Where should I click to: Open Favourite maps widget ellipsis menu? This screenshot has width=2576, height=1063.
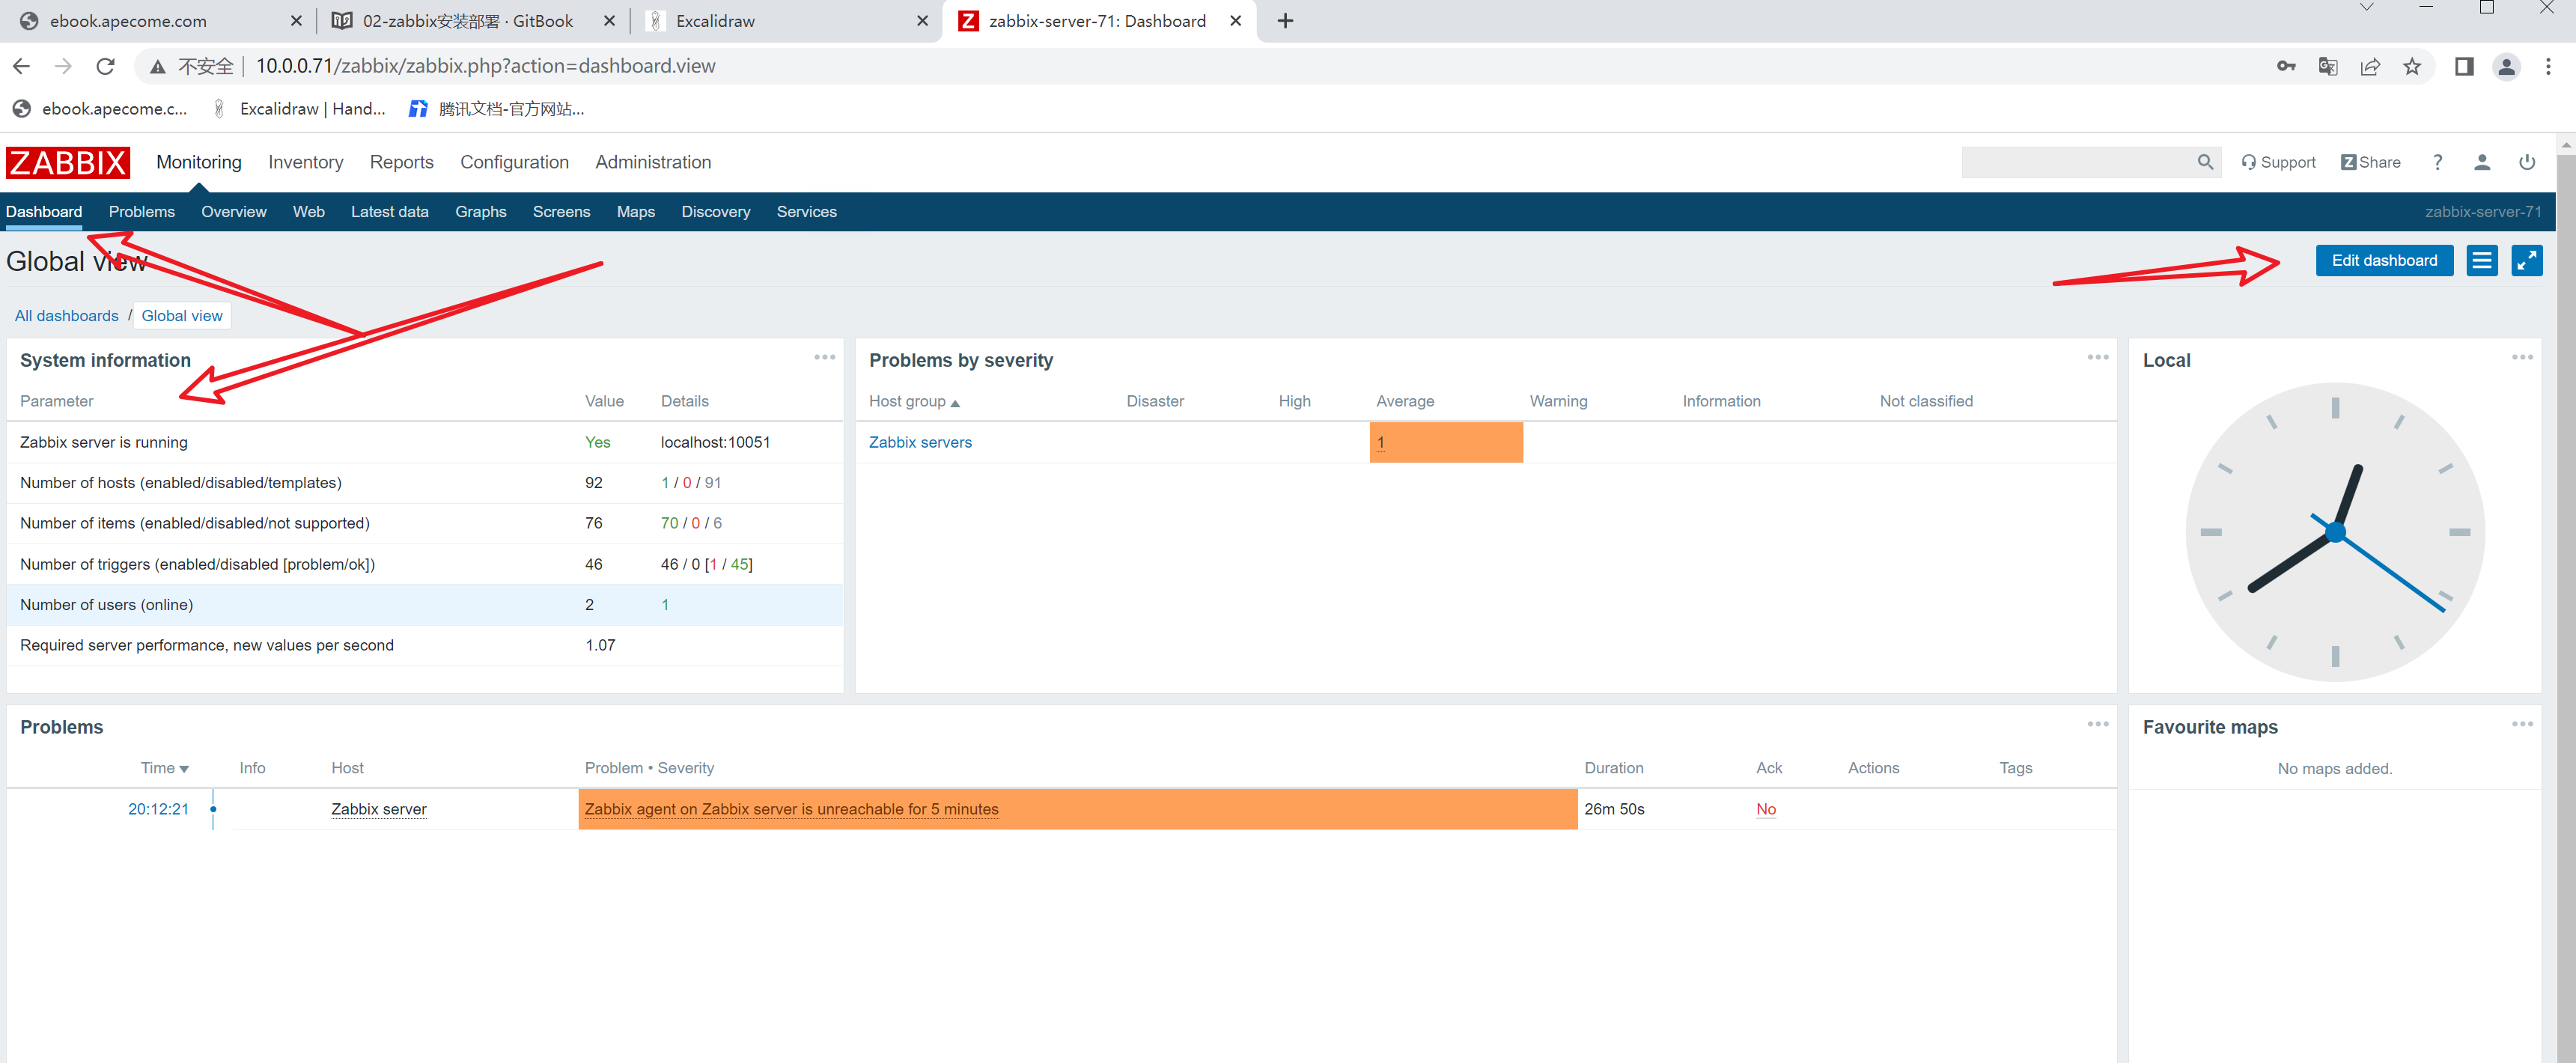(x=2522, y=724)
